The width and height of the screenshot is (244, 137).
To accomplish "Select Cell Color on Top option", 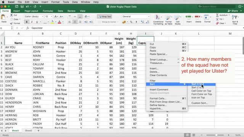I will pyautogui.click(x=202, y=91).
